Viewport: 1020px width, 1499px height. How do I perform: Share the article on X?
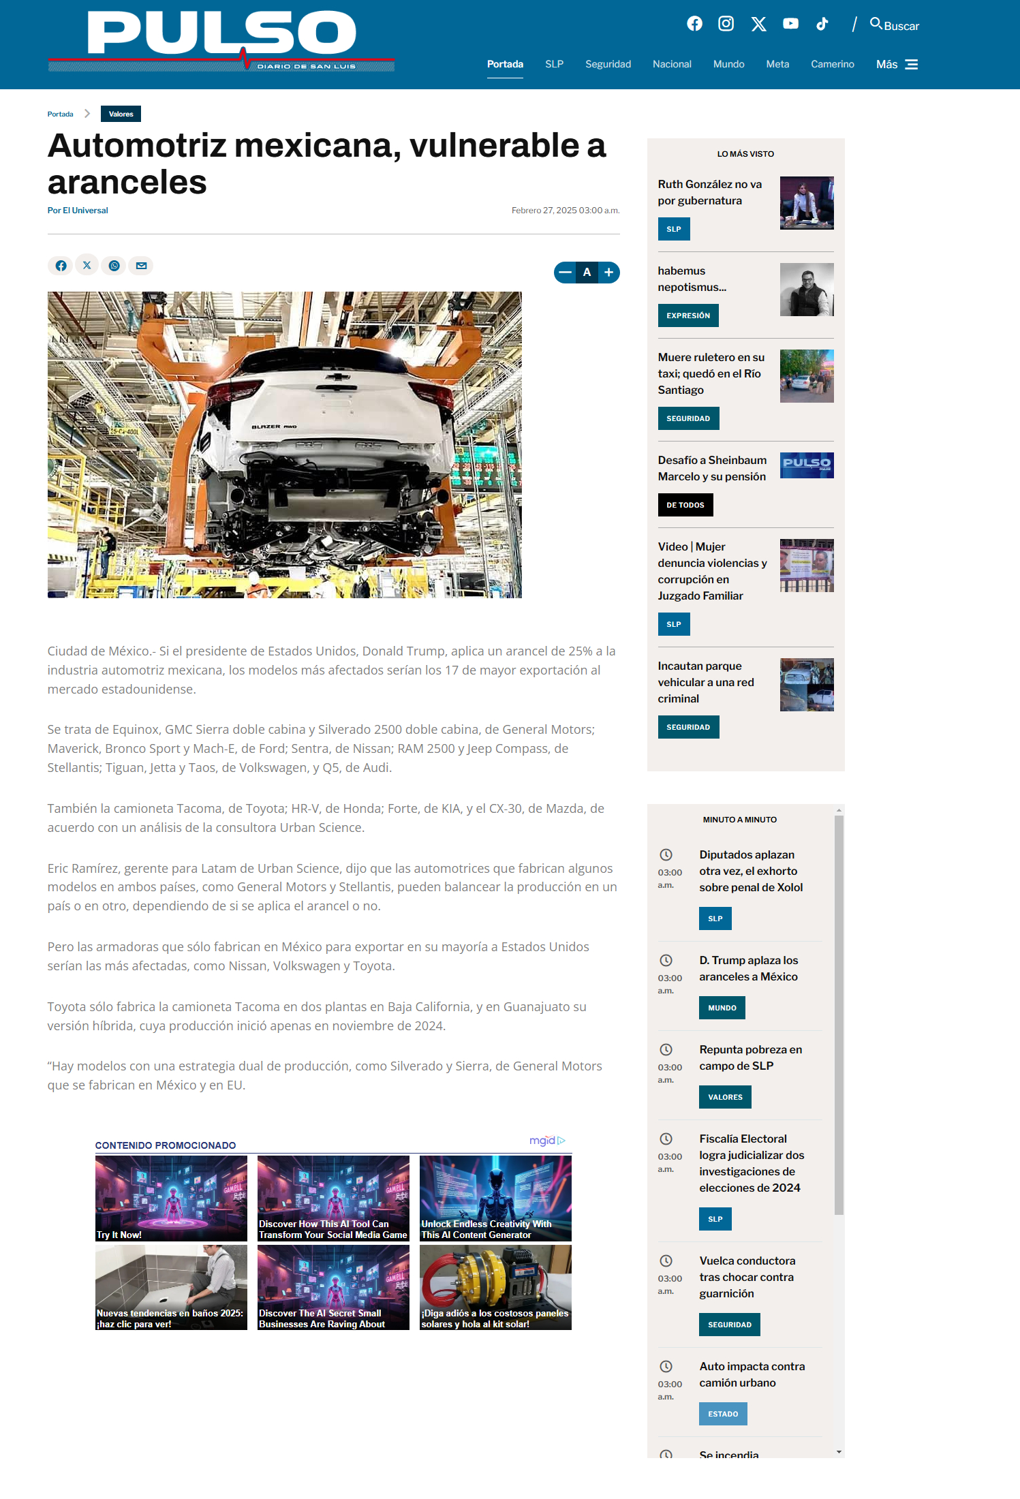[x=87, y=266]
